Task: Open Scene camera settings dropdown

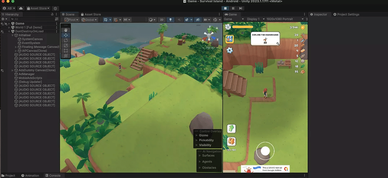Action: [x=206, y=20]
